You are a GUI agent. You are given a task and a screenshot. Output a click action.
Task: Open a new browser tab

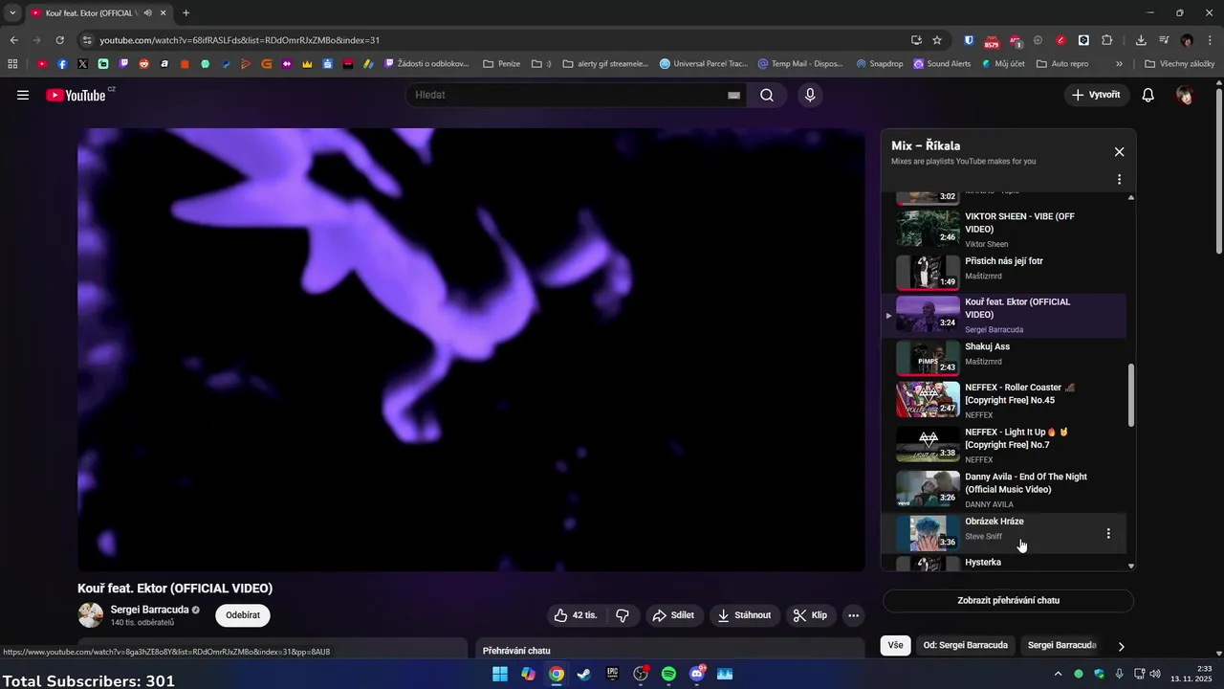186,13
